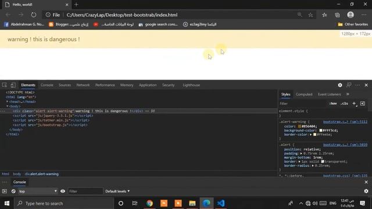Expand the head element node
372x209 pixels.
(x=7, y=102)
